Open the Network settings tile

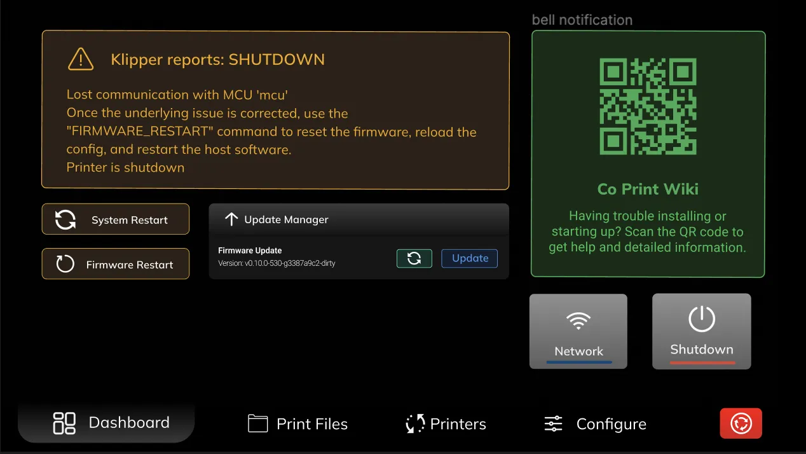tap(578, 331)
